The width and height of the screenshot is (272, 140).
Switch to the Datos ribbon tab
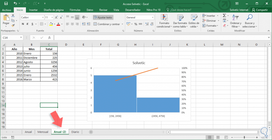click(x=90, y=10)
